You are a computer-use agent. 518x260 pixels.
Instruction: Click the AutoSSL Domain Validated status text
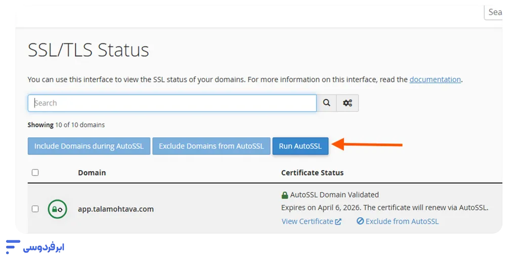334,195
